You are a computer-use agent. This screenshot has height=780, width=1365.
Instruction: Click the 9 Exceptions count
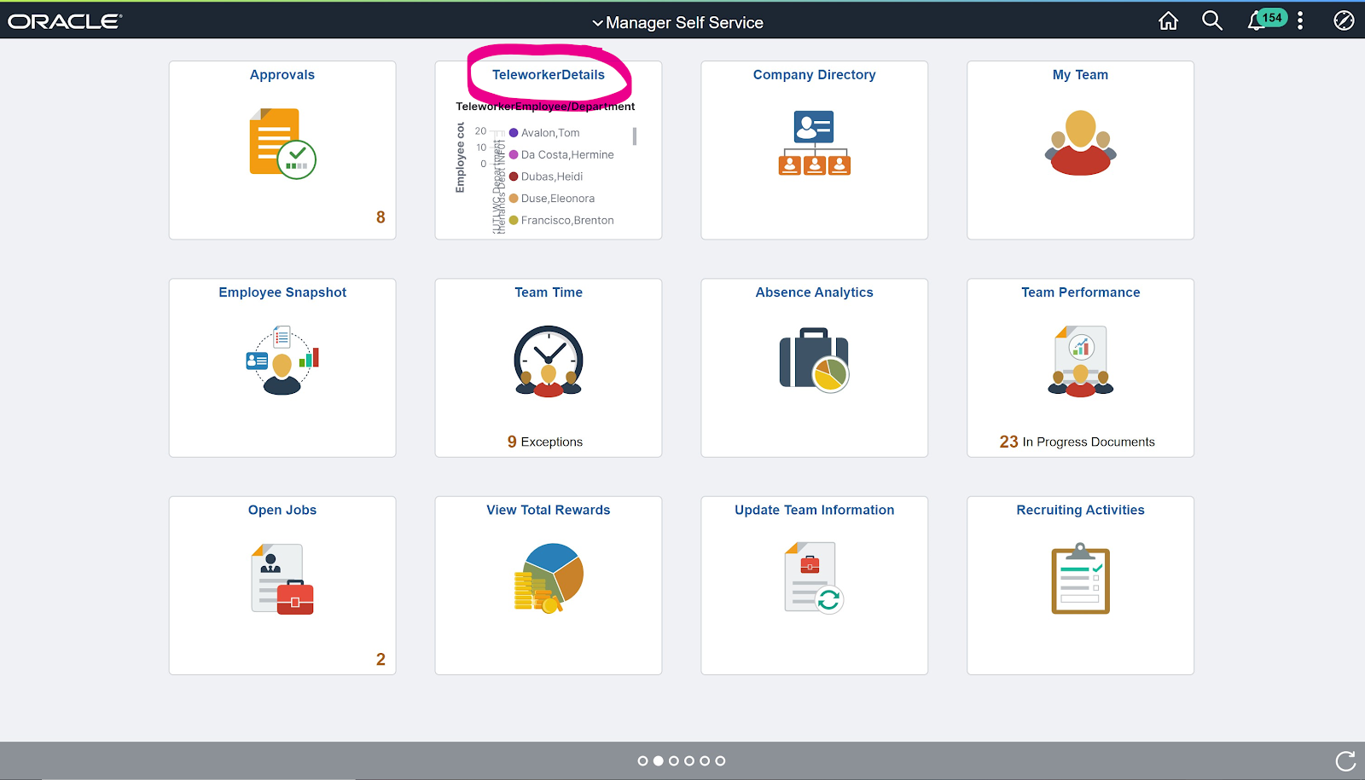pyautogui.click(x=545, y=442)
